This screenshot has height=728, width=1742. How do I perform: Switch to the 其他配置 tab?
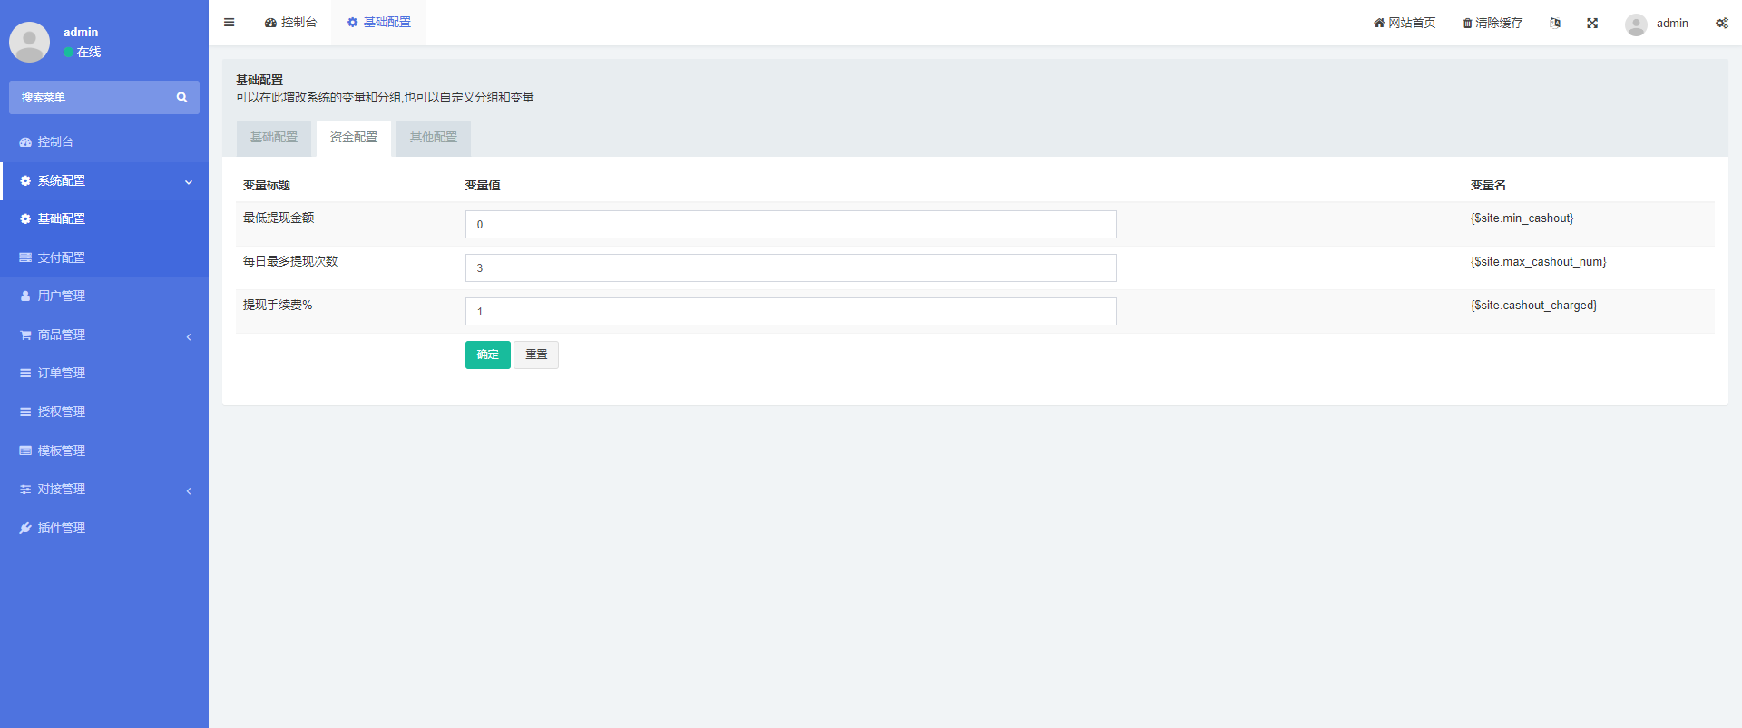(433, 138)
